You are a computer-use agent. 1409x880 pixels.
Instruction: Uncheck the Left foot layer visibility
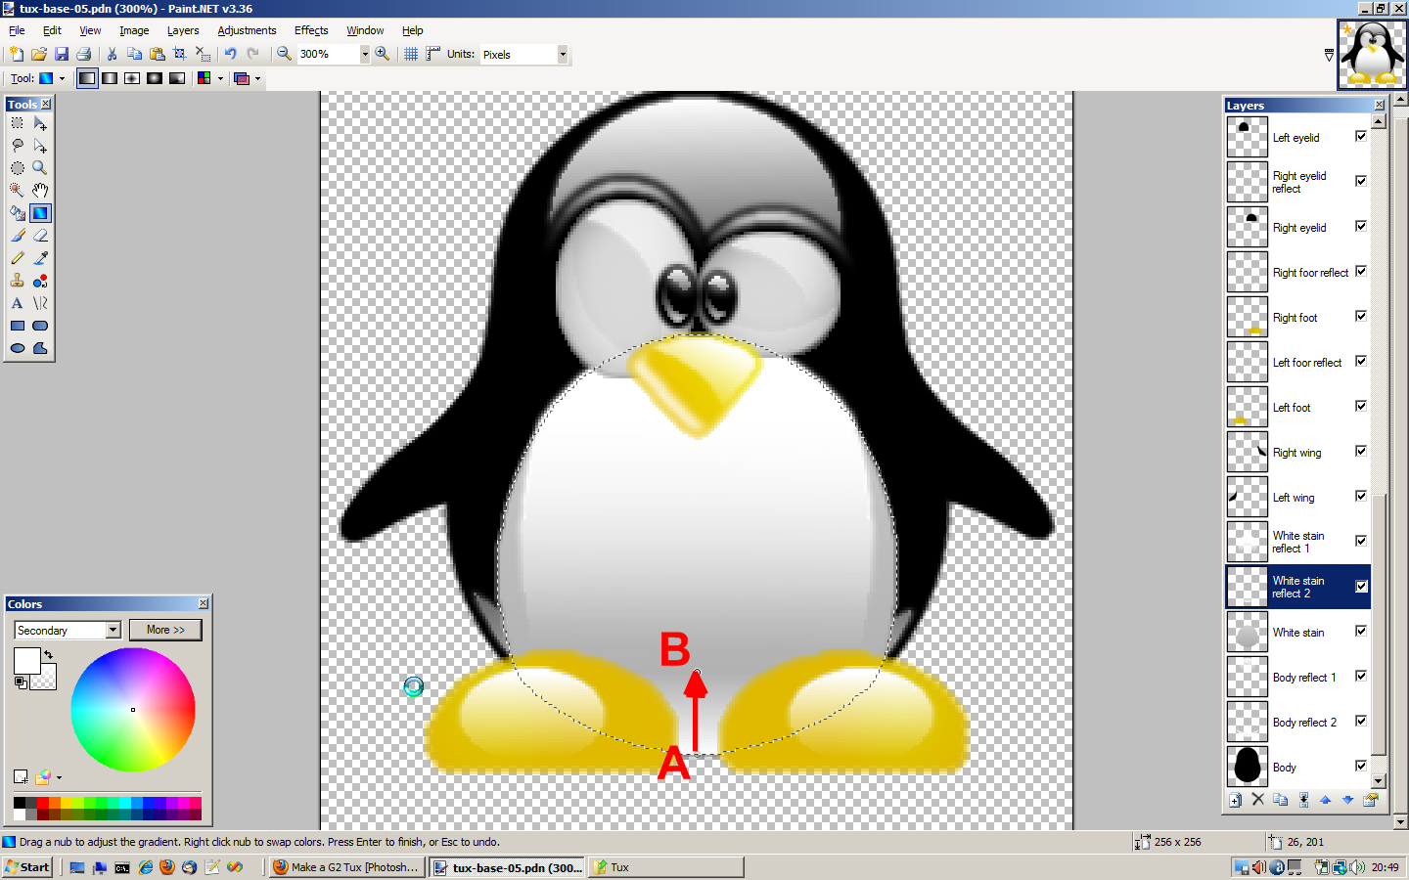1361,406
